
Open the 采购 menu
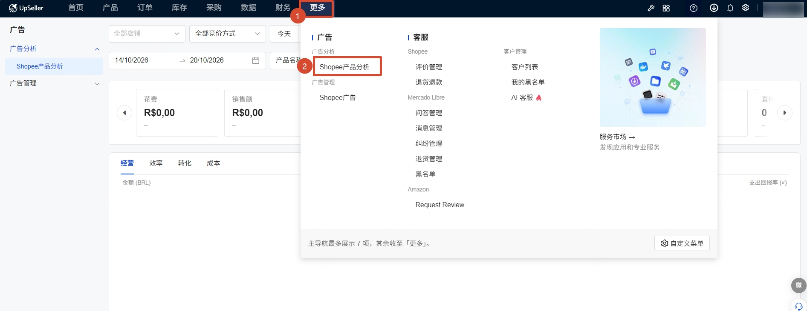point(214,8)
